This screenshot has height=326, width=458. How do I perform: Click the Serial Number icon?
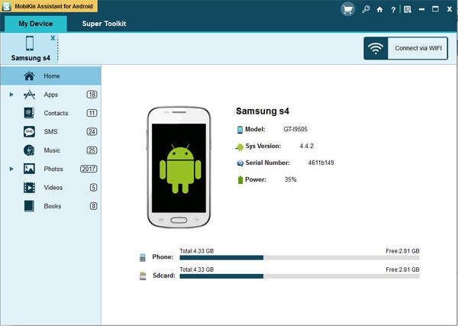(x=240, y=163)
